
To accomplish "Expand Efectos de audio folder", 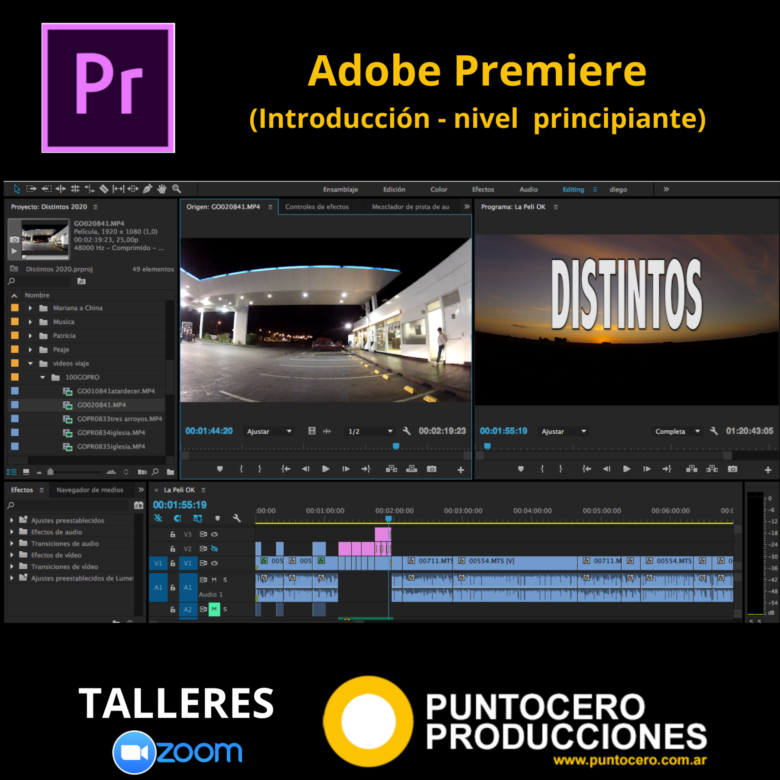I will coord(12,532).
